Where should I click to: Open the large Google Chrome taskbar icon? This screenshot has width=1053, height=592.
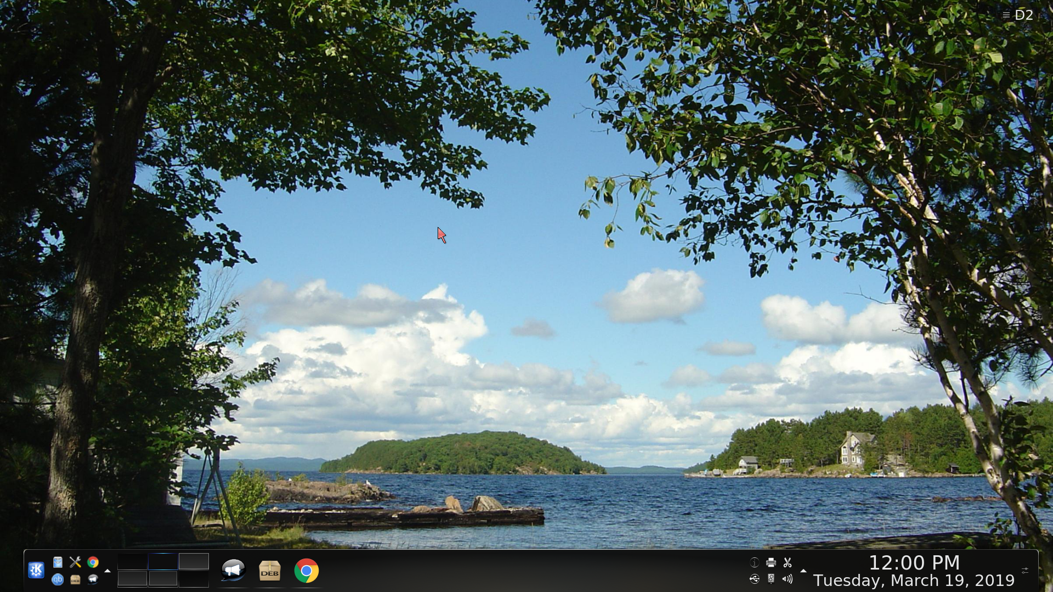click(307, 571)
